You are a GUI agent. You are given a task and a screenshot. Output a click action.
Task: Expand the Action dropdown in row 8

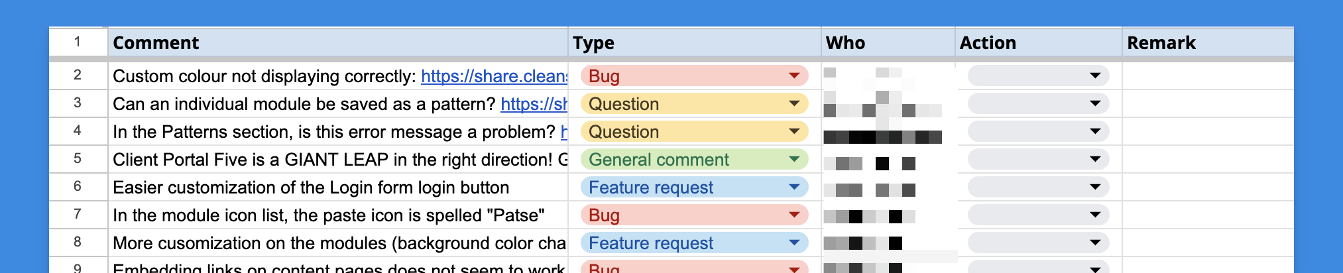pyautogui.click(x=1094, y=243)
